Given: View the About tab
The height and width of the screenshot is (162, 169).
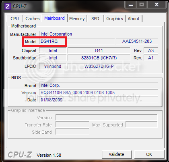Looking at the screenshot, I should 134,19.
